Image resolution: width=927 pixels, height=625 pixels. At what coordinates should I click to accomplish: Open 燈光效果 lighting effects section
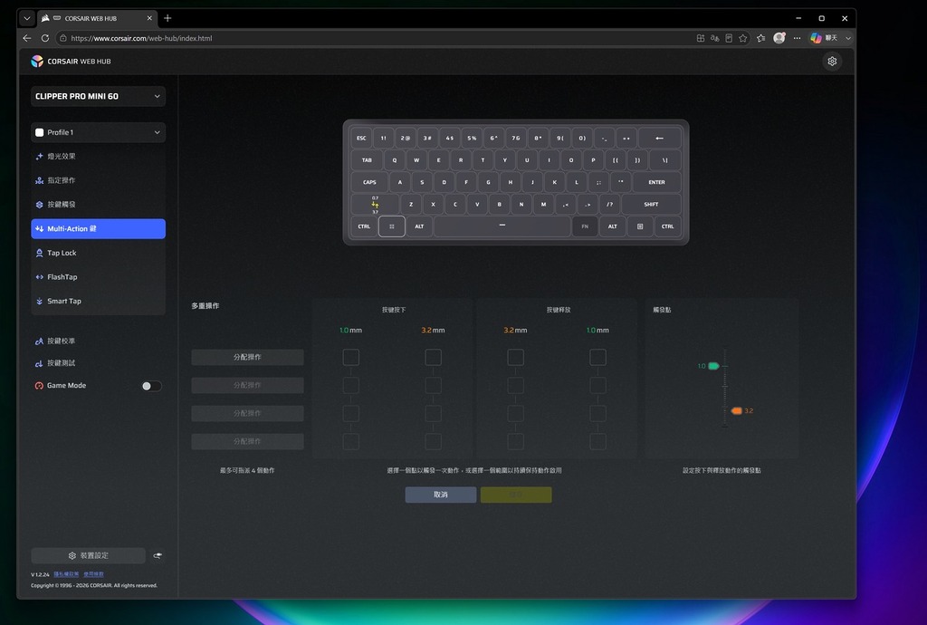[x=98, y=156]
